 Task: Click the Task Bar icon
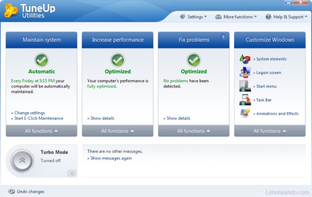tap(245, 100)
